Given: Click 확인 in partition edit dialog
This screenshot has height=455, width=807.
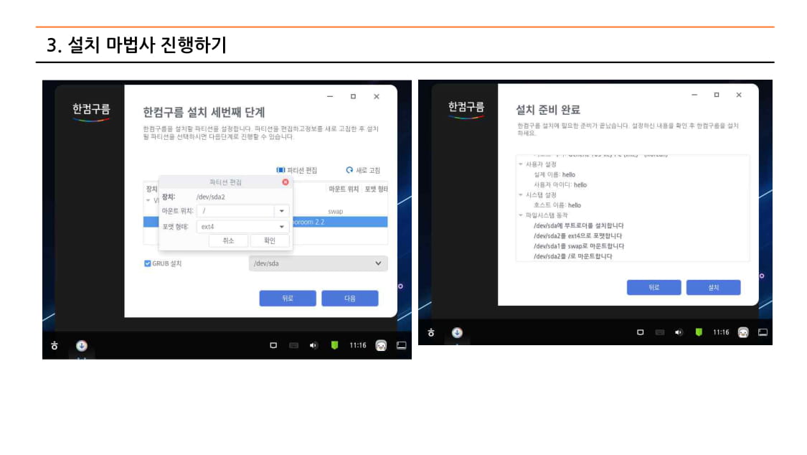Looking at the screenshot, I should pyautogui.click(x=270, y=241).
